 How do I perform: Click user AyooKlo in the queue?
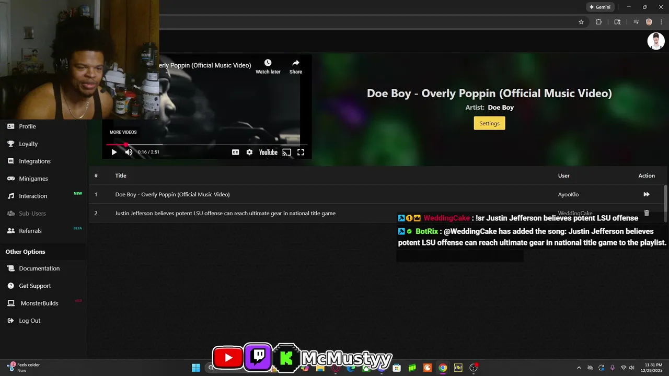click(568, 194)
